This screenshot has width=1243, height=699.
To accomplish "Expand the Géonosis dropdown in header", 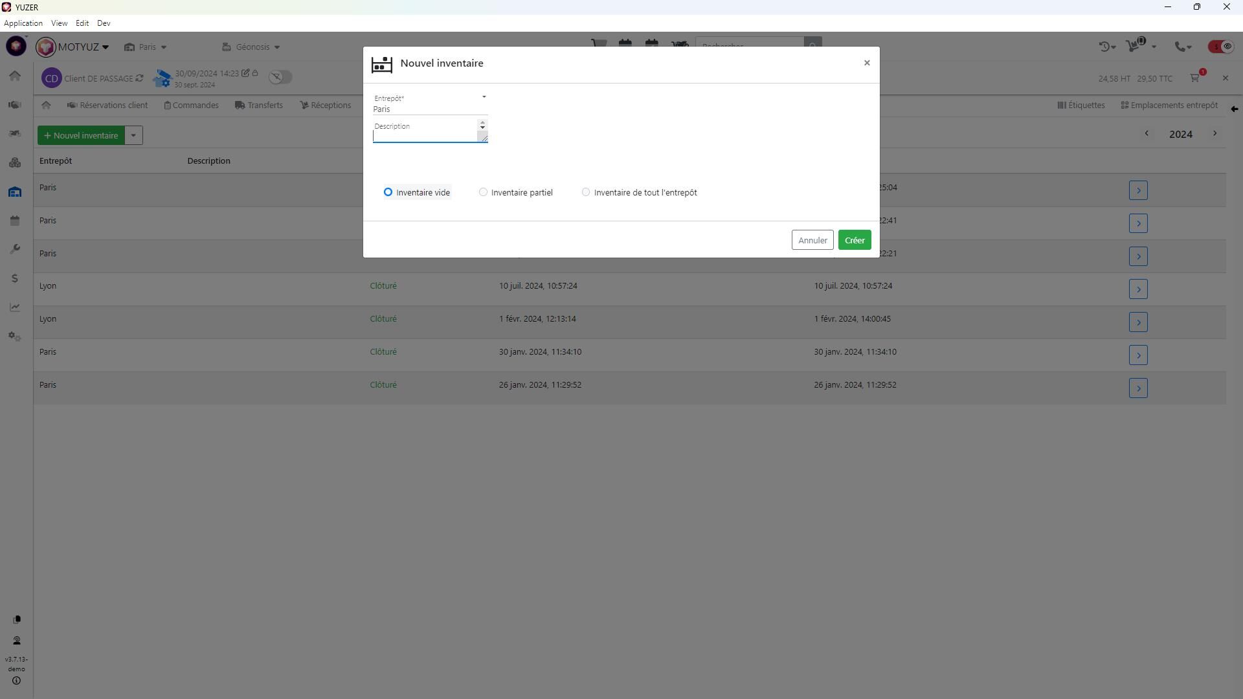I will pyautogui.click(x=251, y=47).
